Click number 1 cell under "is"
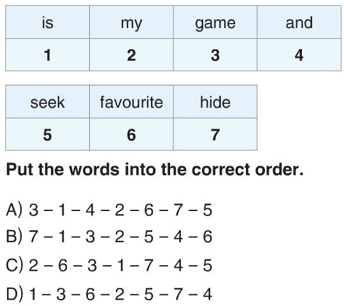 pos(47,55)
